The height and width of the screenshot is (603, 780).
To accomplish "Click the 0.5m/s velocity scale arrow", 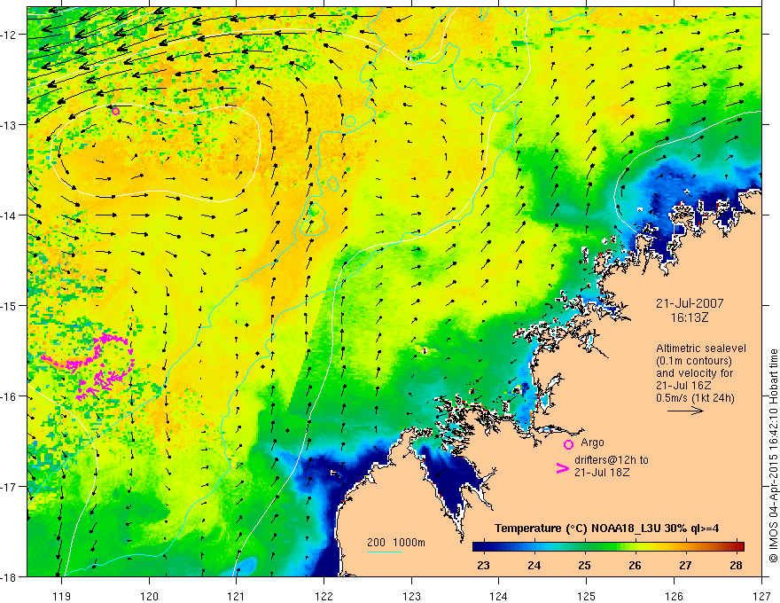I will (685, 411).
